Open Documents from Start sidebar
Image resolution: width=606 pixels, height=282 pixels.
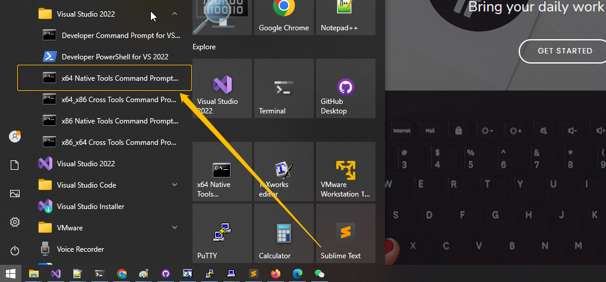(15, 165)
